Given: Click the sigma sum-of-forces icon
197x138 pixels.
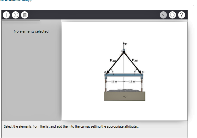Looking at the screenshot, I should [15, 15].
